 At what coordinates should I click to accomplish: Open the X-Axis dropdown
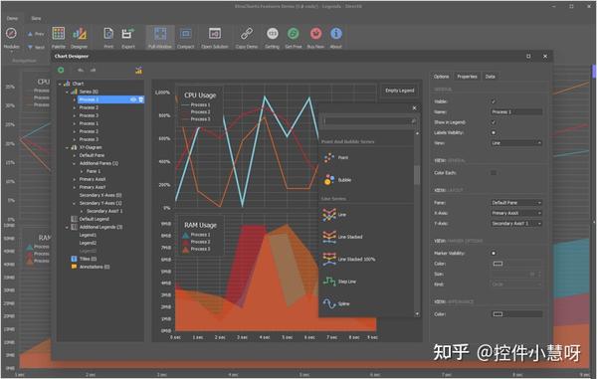[515, 213]
